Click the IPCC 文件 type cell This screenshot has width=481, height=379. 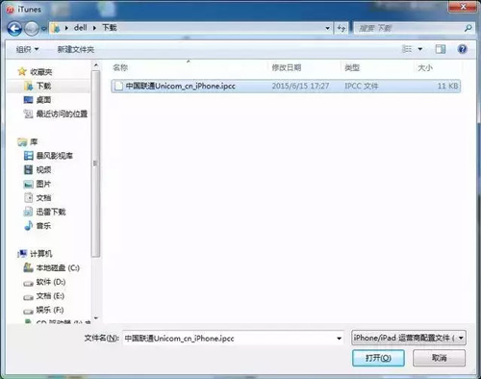click(362, 86)
